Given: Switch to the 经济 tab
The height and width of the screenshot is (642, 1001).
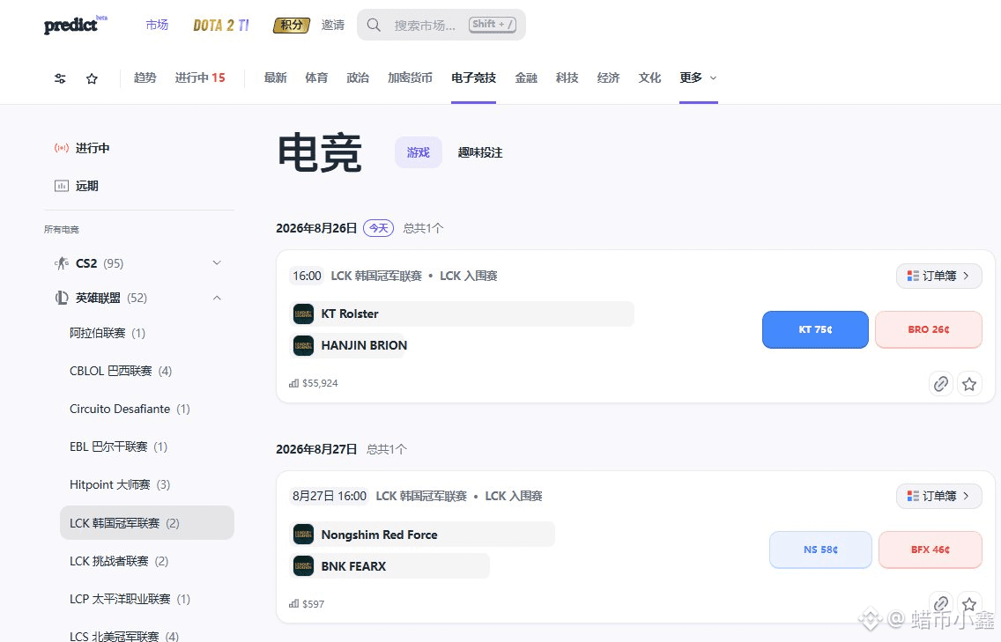Looking at the screenshot, I should [608, 77].
